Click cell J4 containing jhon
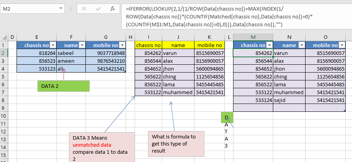 point(178,69)
